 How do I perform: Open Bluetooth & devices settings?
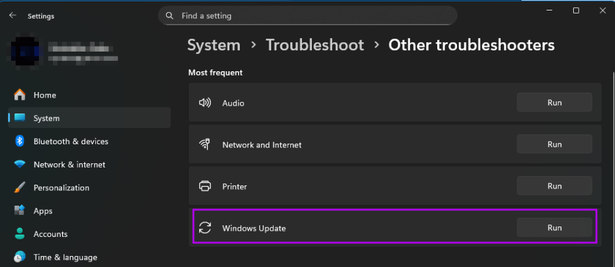click(x=89, y=141)
